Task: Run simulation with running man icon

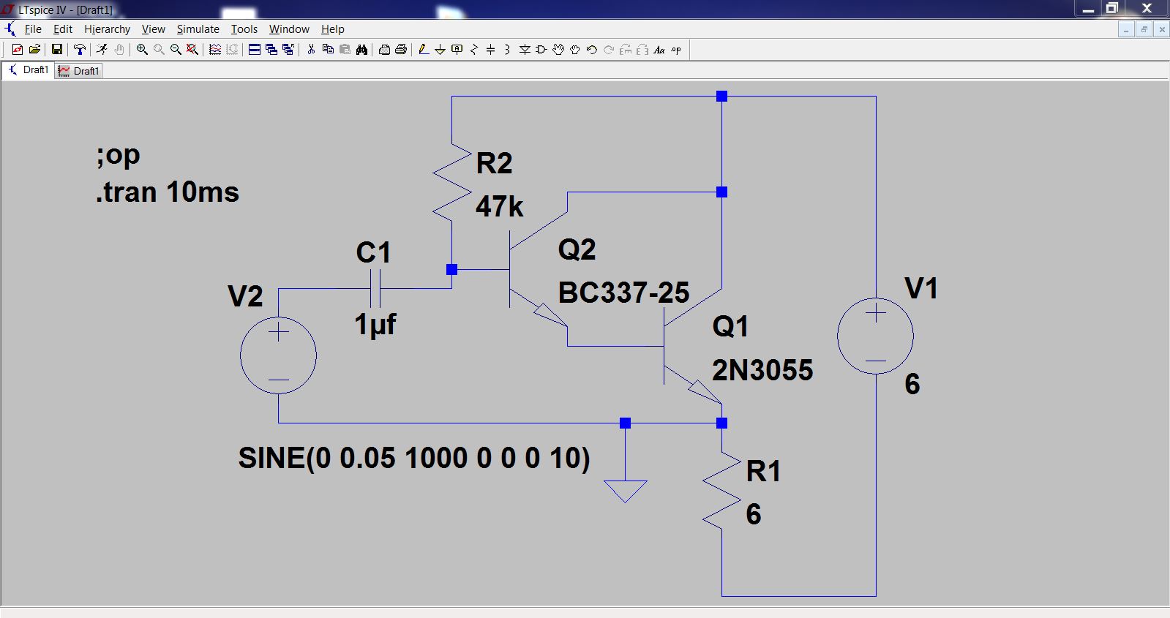Action: pyautogui.click(x=102, y=50)
